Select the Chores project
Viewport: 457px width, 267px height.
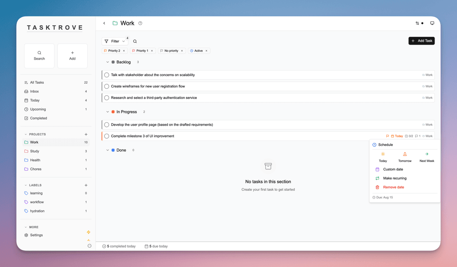(x=56, y=169)
